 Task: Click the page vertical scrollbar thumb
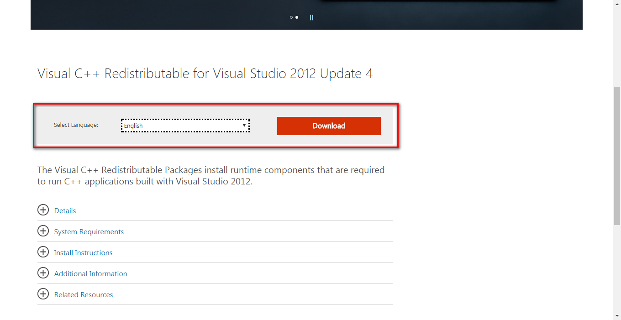click(x=617, y=155)
